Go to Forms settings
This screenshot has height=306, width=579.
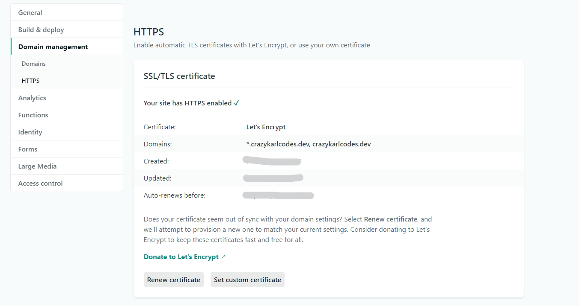[x=28, y=149]
